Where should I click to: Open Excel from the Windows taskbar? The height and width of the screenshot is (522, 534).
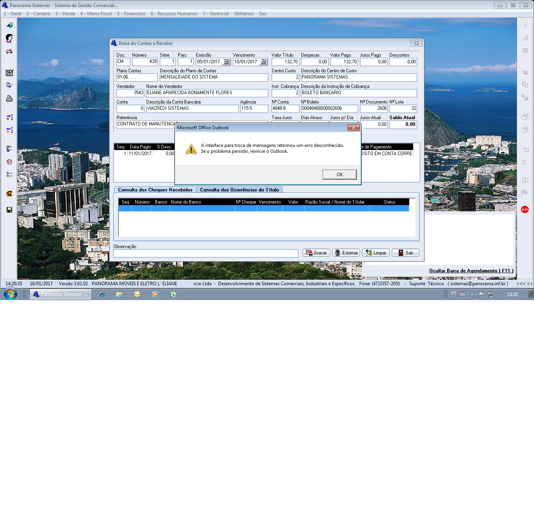click(x=173, y=294)
